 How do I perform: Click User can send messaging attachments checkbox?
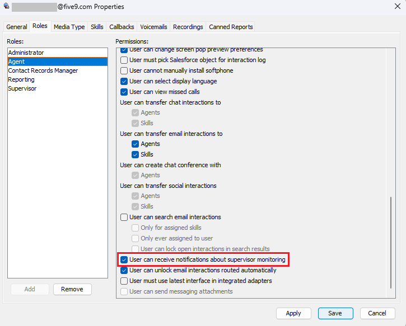[124, 291]
